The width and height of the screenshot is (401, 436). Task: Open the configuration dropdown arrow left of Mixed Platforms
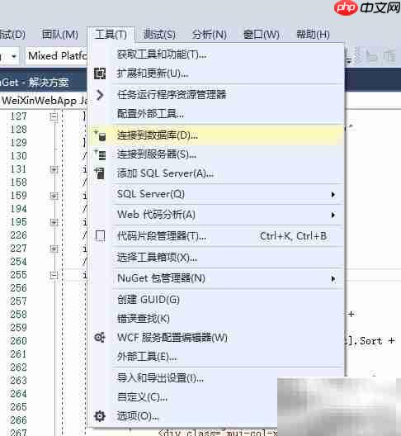(14, 56)
